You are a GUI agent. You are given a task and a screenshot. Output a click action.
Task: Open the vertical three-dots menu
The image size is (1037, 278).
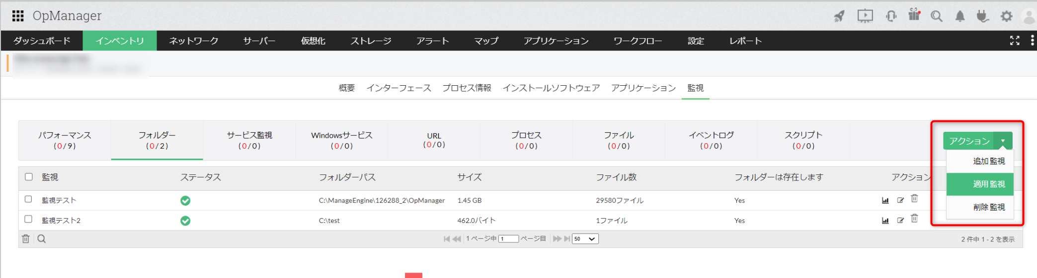[1033, 41]
